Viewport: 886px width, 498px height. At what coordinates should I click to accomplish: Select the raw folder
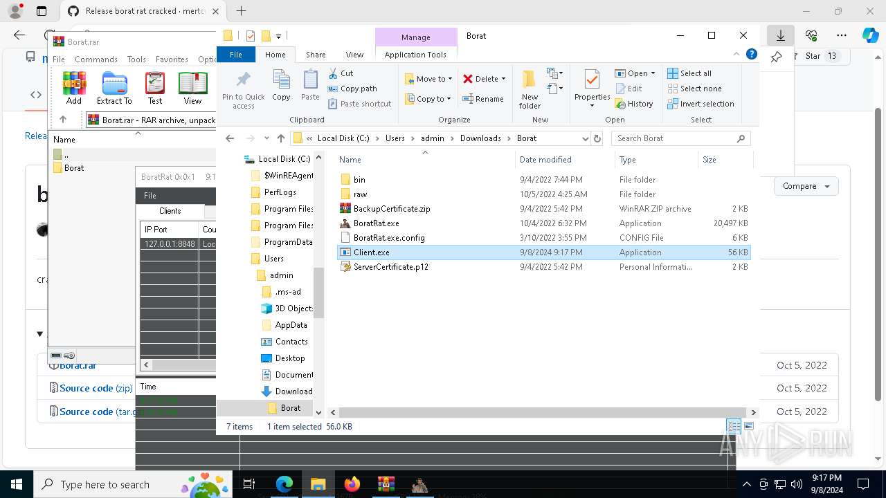point(360,194)
